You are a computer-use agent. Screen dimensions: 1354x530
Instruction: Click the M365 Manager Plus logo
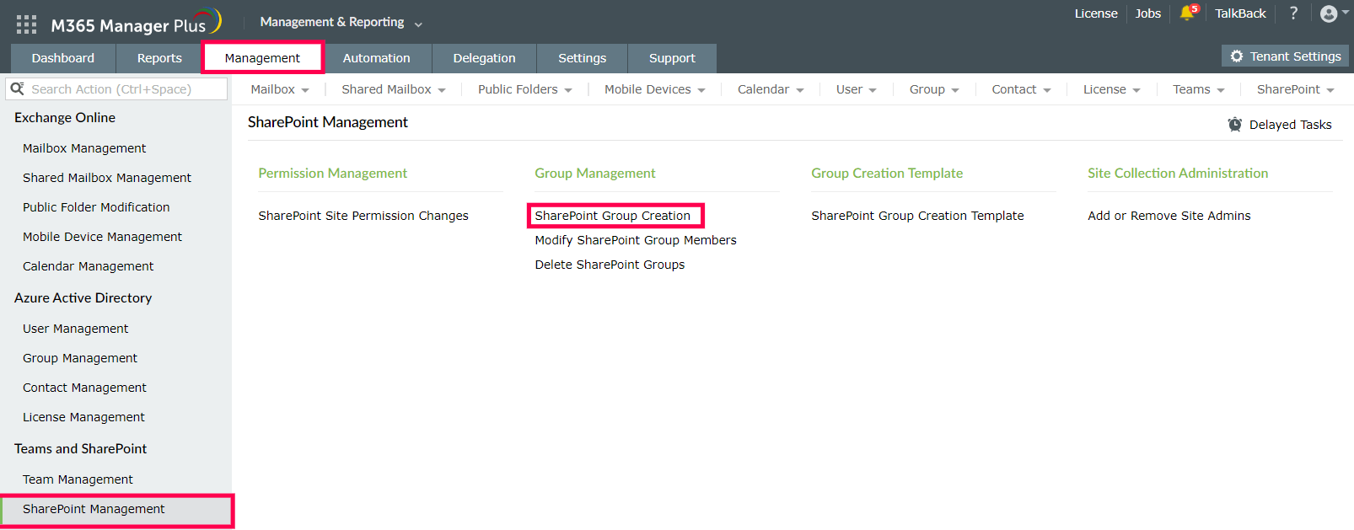[136, 24]
